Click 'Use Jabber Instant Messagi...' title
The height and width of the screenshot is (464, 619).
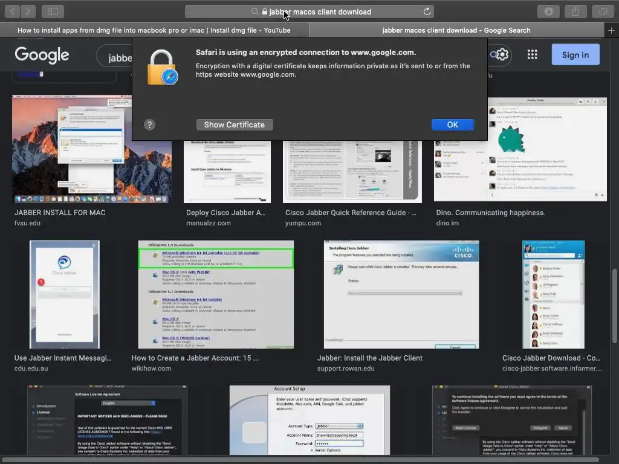pos(63,358)
